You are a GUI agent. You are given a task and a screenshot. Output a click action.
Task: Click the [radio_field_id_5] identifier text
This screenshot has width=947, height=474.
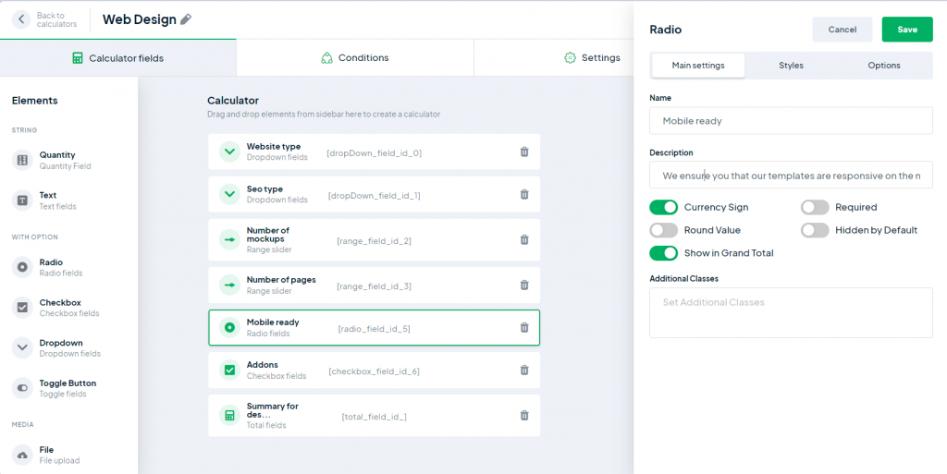[x=374, y=329]
